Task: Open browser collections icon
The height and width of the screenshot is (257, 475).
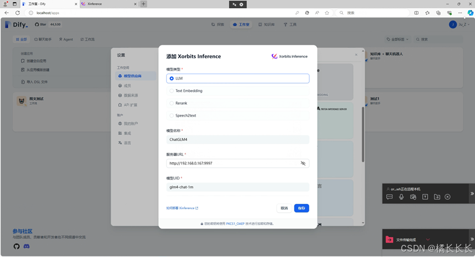Action: click(438, 13)
